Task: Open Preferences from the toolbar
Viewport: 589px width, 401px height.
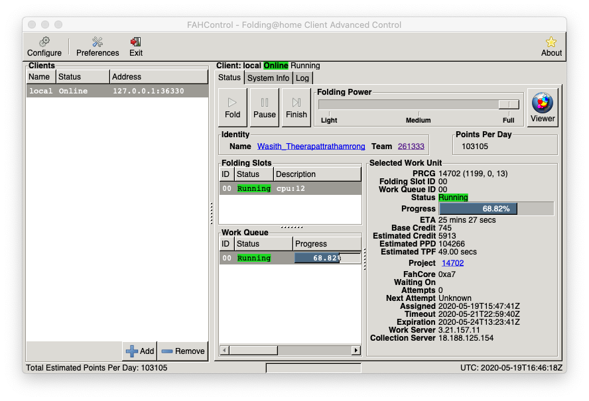Action: point(98,46)
